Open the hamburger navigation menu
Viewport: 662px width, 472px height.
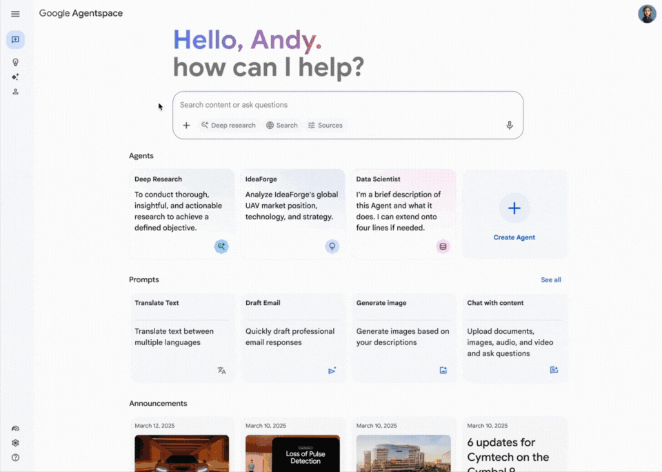pyautogui.click(x=15, y=13)
